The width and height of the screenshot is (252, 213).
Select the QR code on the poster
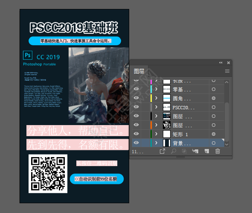coord(48,174)
